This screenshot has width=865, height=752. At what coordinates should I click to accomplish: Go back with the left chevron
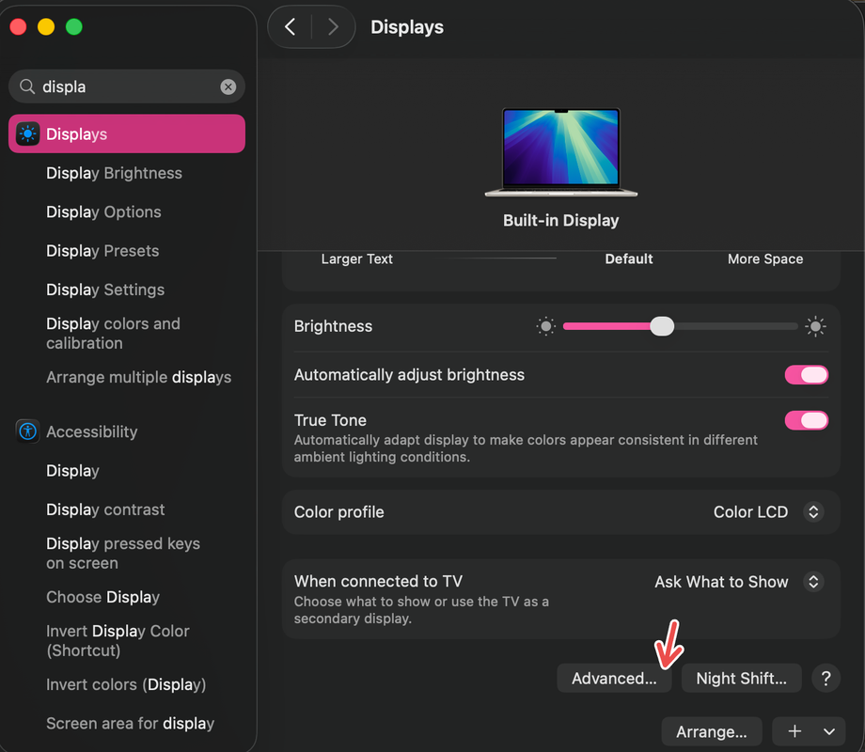pos(291,26)
